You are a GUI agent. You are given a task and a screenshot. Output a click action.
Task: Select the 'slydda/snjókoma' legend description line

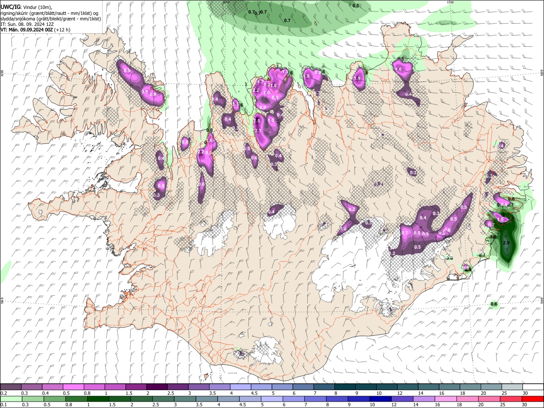50,19
